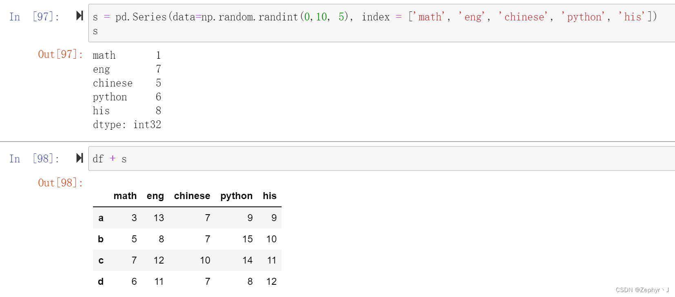Click the 'eng' column header in table
This screenshot has width=675, height=297.
(155, 196)
